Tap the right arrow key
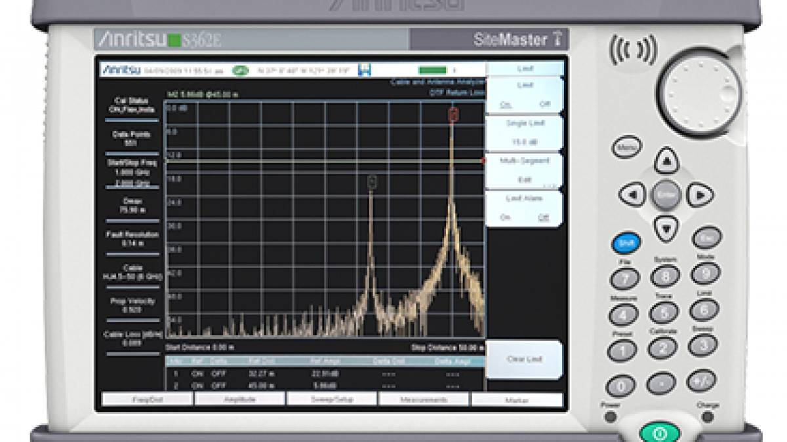Viewport: 787px width, 442px height. 700,194
